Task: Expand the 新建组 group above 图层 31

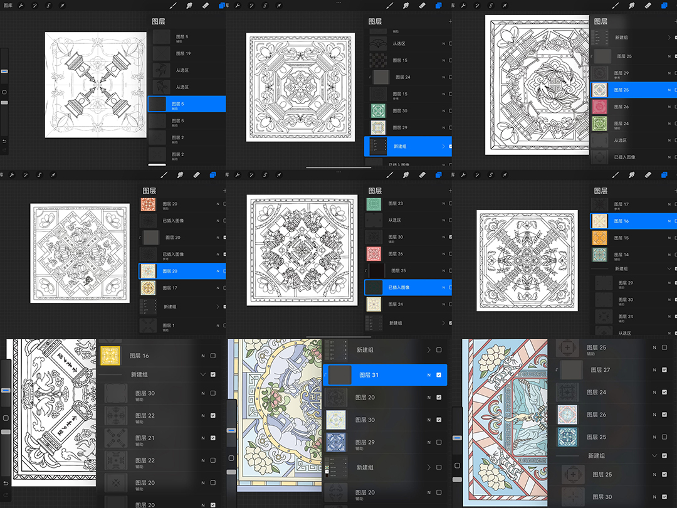Action: pos(429,350)
